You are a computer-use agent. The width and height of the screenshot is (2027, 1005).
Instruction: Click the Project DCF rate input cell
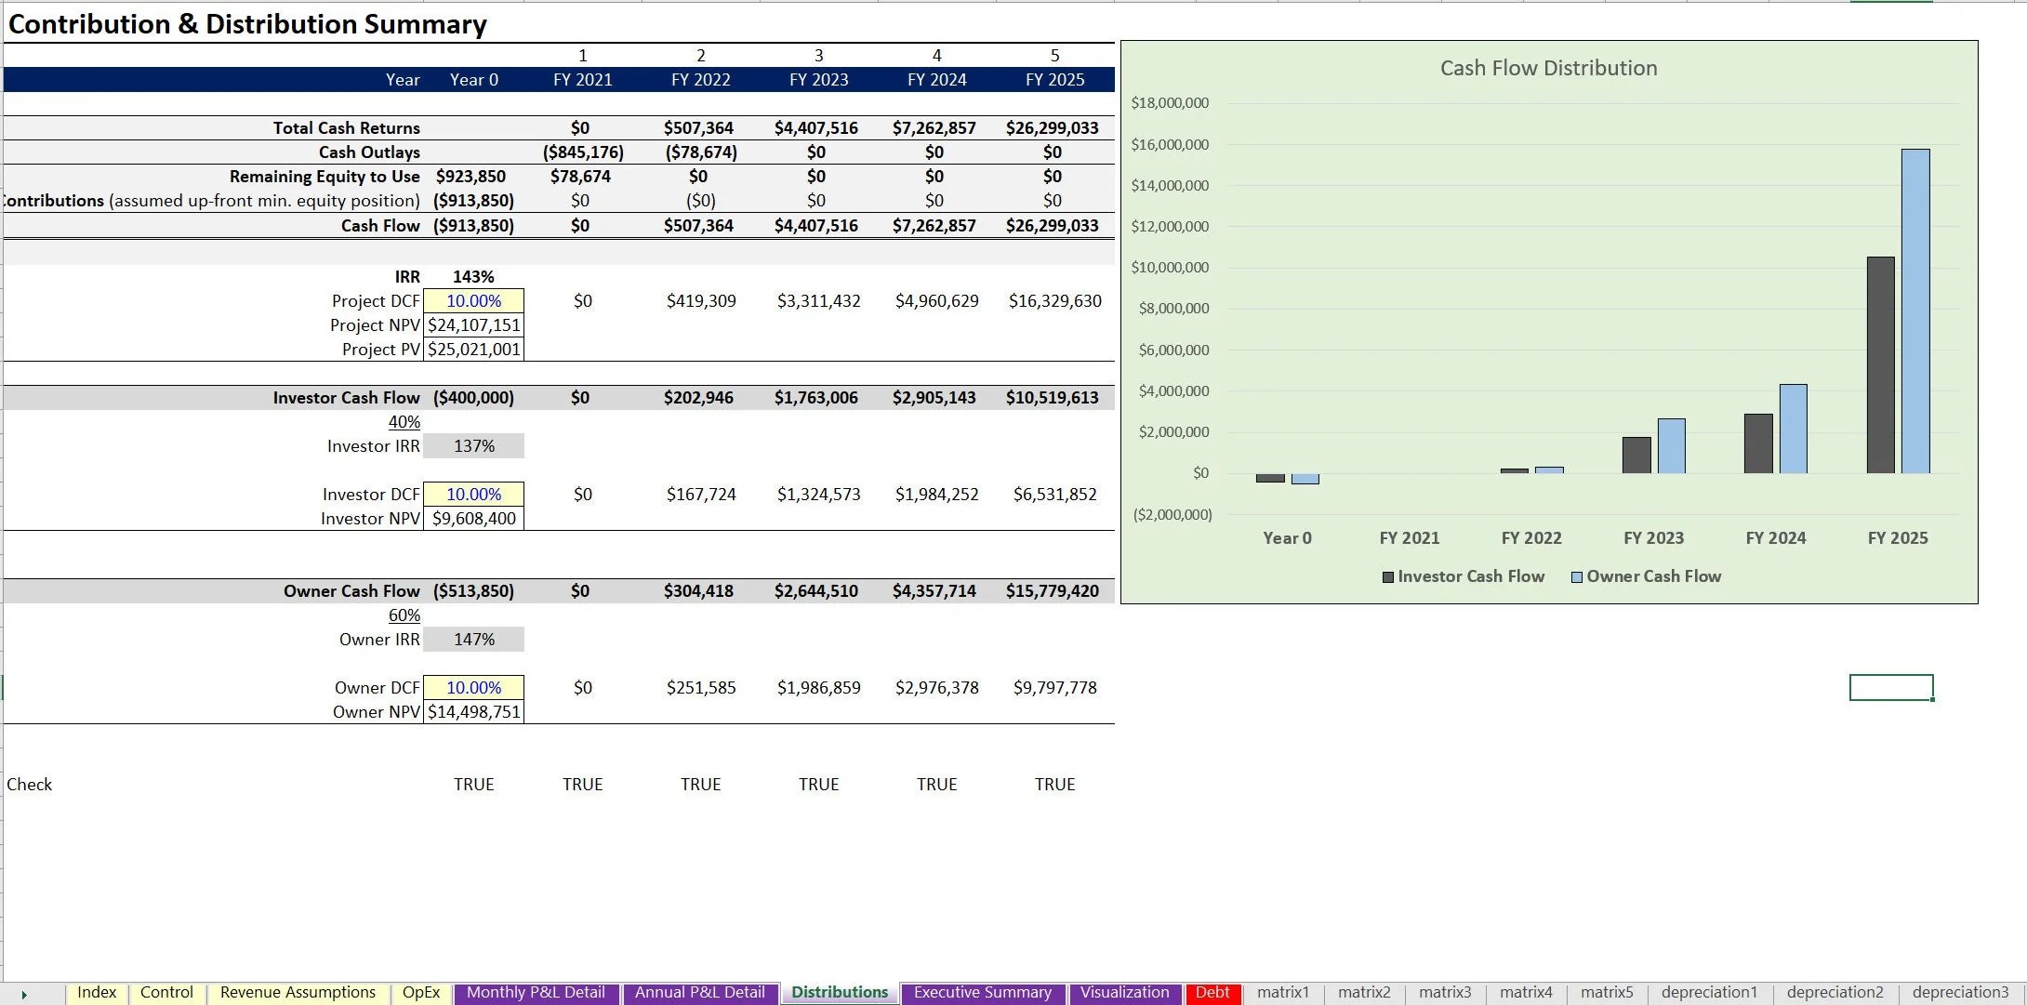coord(473,300)
